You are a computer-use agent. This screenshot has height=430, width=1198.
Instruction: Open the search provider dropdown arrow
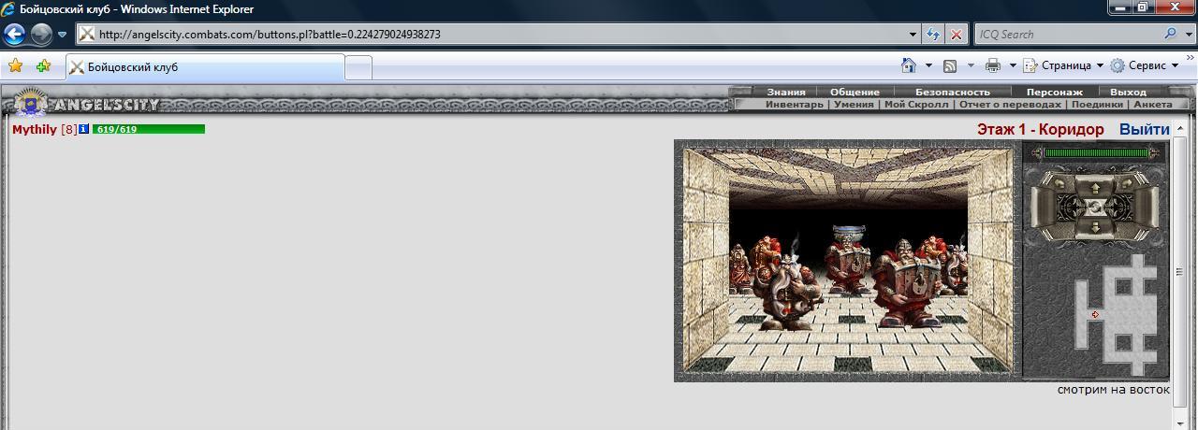point(1188,35)
